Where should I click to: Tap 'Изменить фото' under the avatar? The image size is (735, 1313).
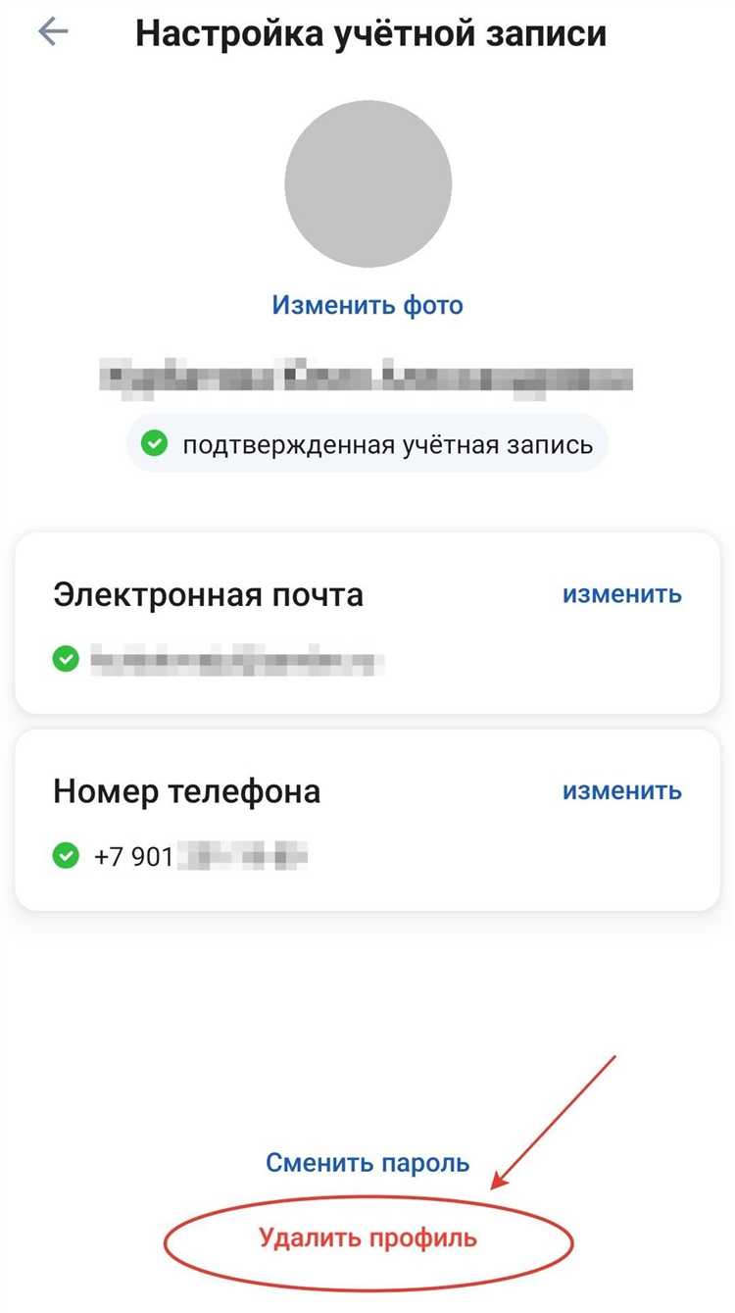click(367, 304)
